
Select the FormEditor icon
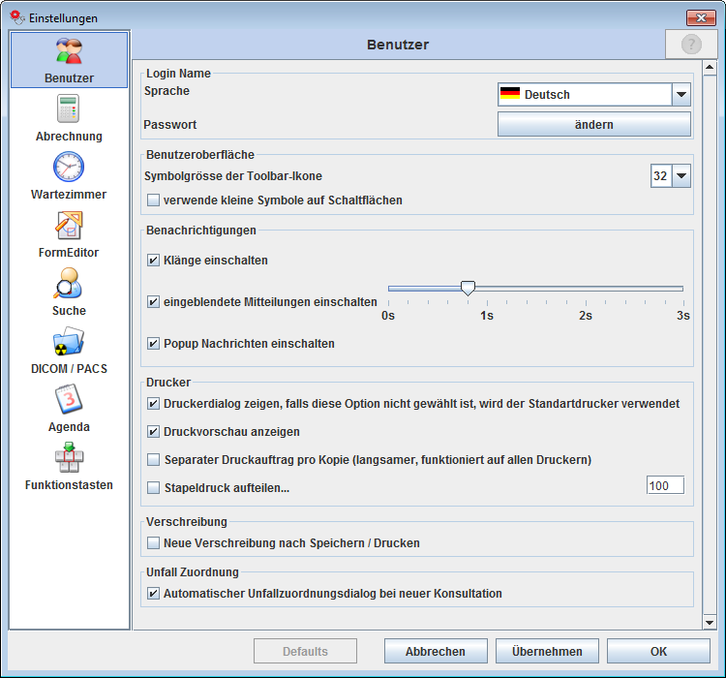coord(69,226)
